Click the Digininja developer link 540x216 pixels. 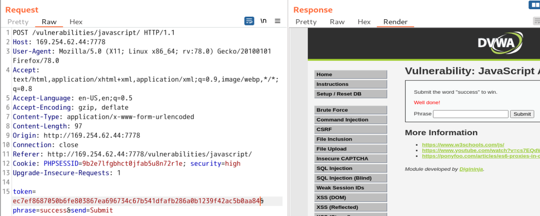point(471,169)
